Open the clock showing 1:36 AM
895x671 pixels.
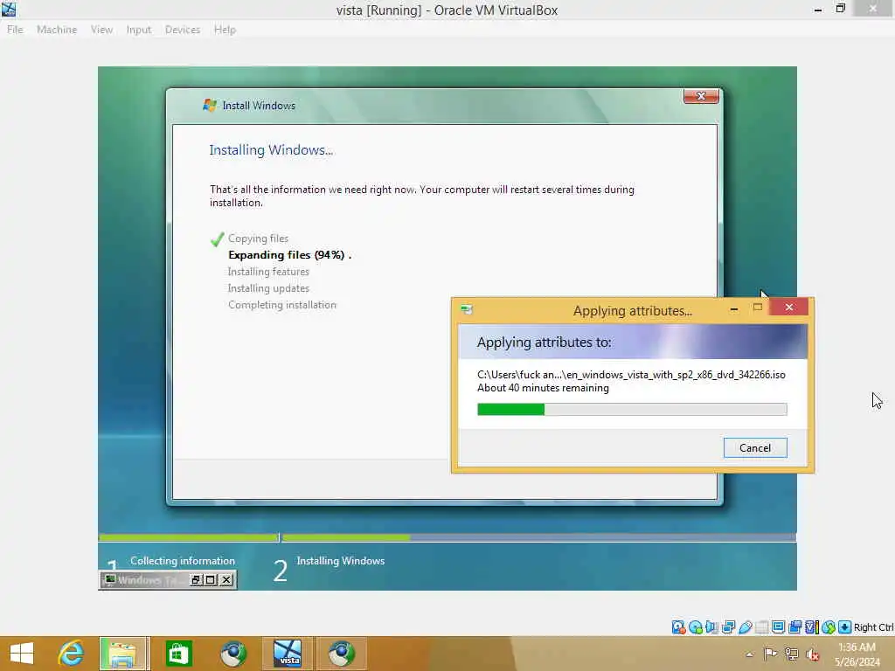[857, 654]
